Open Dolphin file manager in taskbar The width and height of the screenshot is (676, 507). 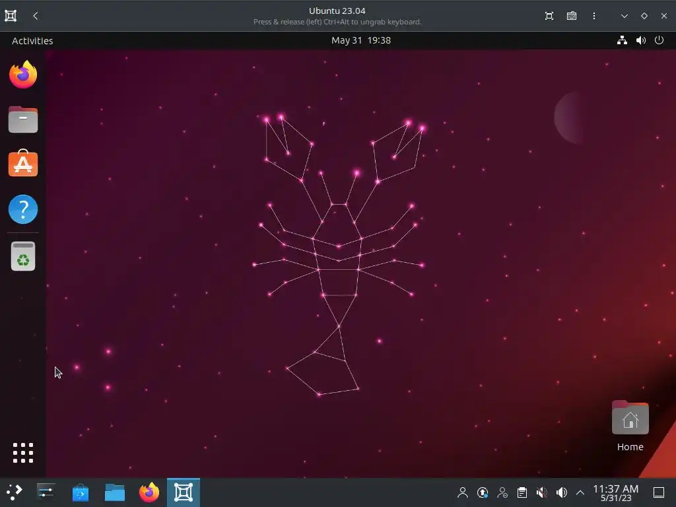115,492
